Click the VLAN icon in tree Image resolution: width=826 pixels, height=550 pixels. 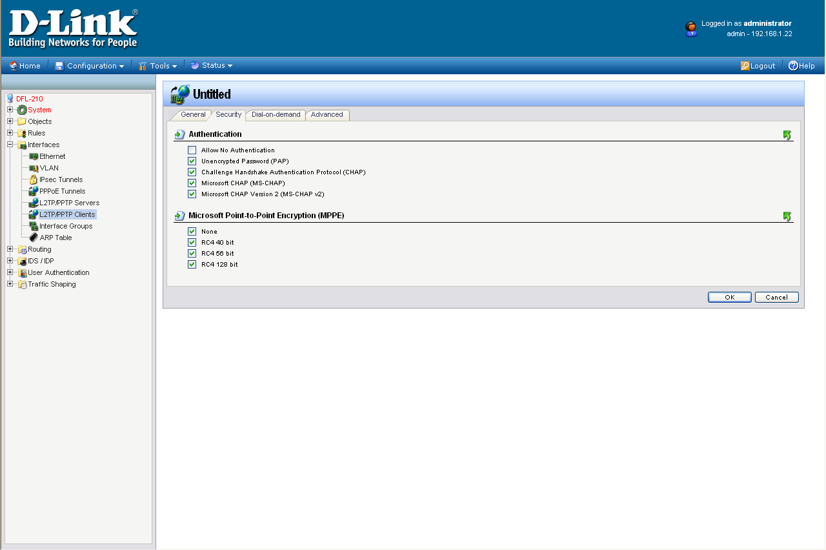point(34,168)
